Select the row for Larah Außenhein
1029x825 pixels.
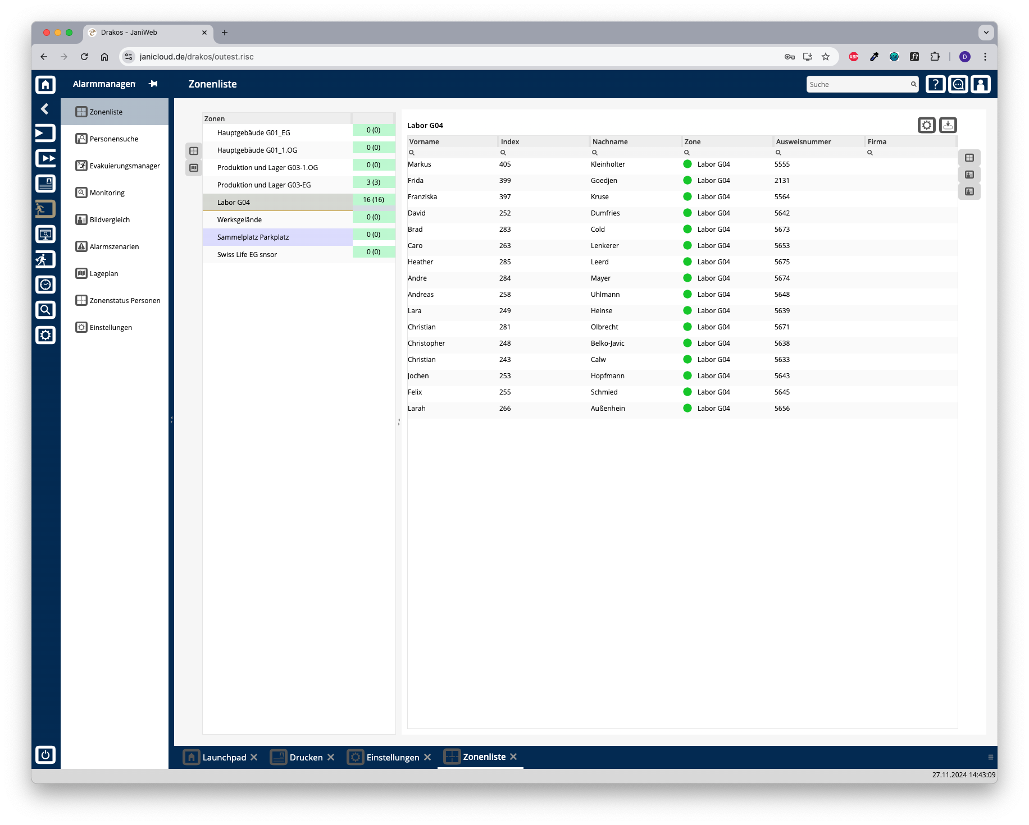[x=682, y=409]
